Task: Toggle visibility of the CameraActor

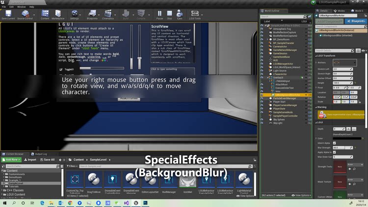Action: click(x=262, y=47)
